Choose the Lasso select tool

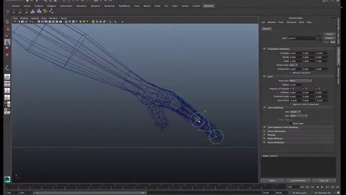tap(7, 29)
